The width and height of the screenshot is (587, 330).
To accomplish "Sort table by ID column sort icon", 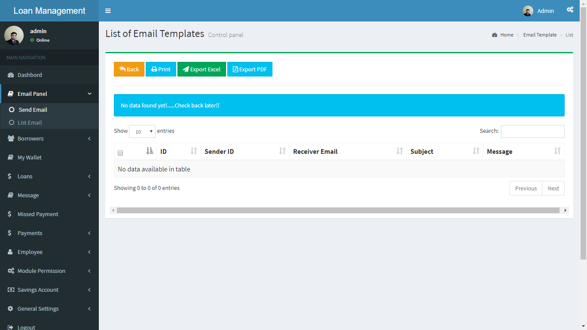I will pos(194,151).
